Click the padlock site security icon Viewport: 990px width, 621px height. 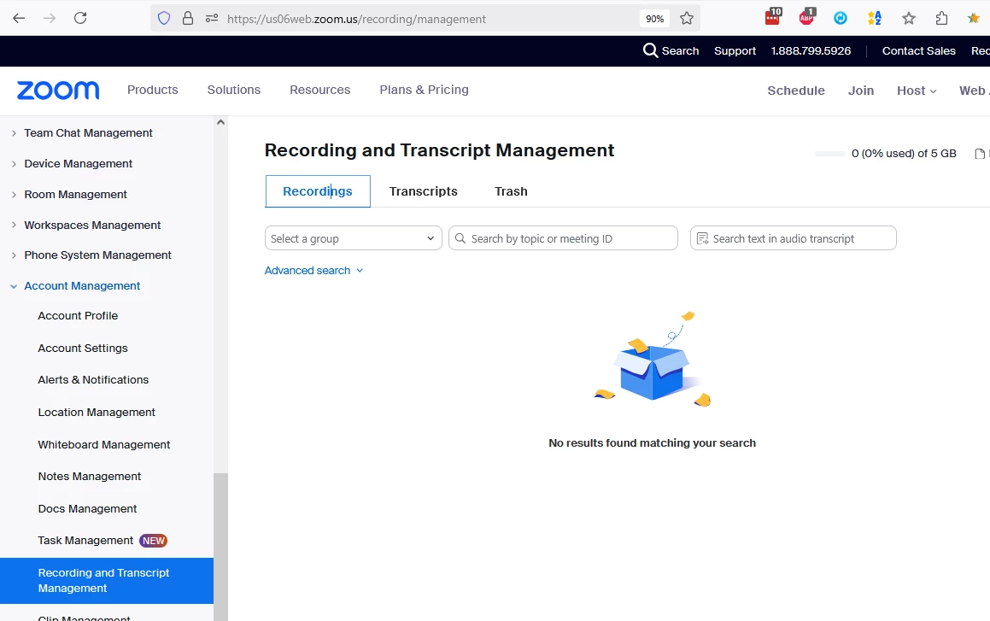coord(188,18)
